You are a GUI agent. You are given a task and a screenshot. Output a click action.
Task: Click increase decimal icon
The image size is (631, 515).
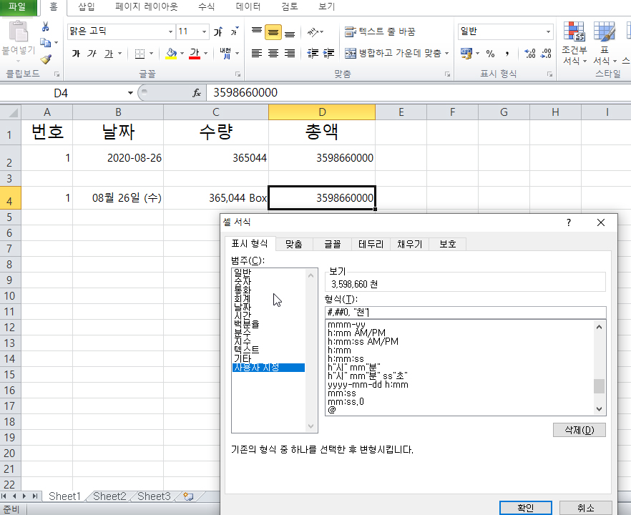pos(530,53)
